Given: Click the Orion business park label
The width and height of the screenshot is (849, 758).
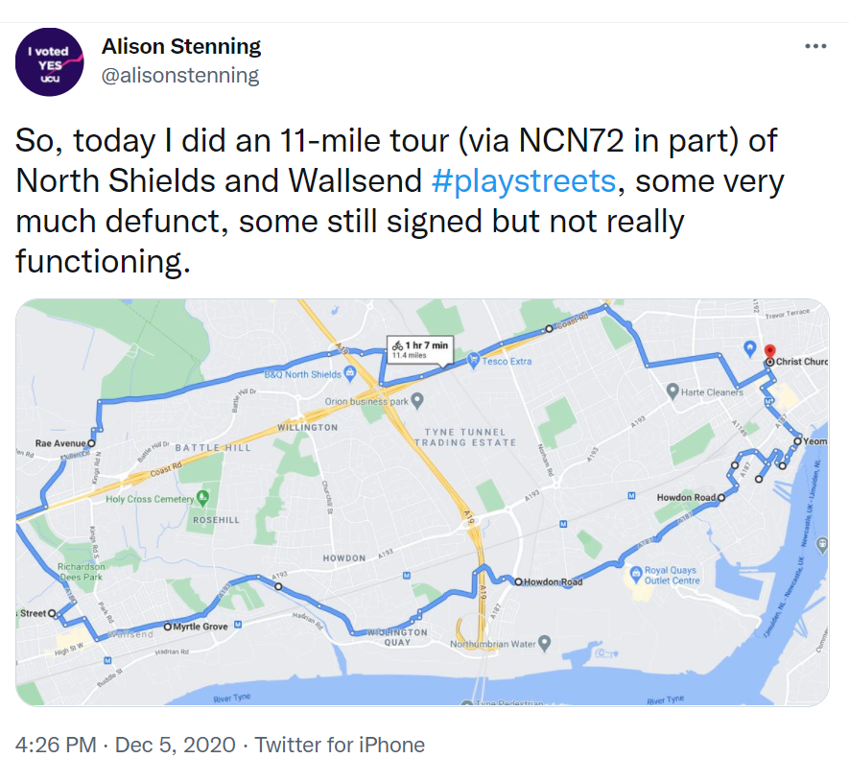Looking at the screenshot, I should click(368, 402).
